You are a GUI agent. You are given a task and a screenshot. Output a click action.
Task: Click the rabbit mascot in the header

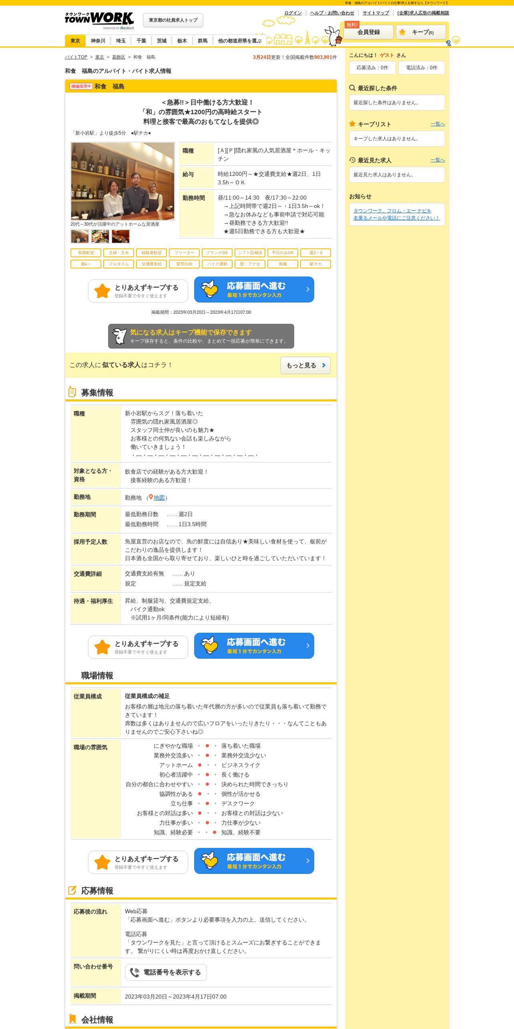tap(333, 36)
